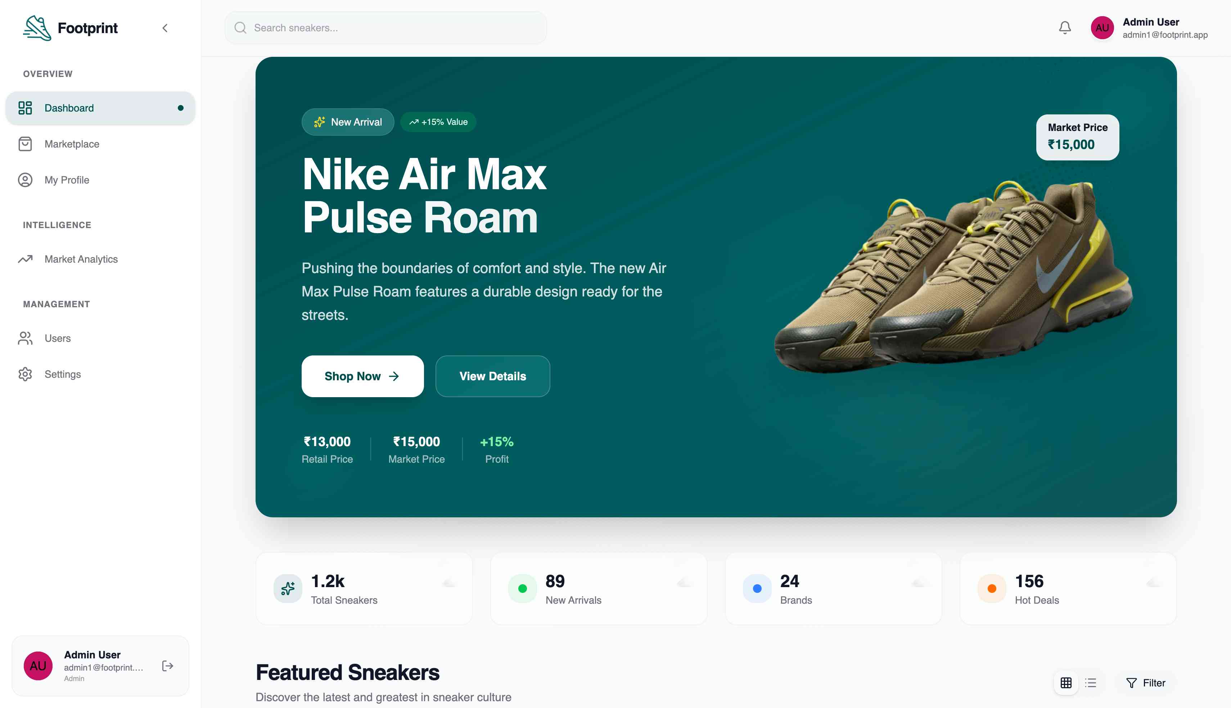Switch to grid view layout
This screenshot has height=708, width=1231.
click(1066, 683)
